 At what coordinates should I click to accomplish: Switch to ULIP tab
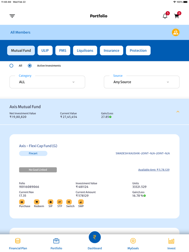click(45, 51)
